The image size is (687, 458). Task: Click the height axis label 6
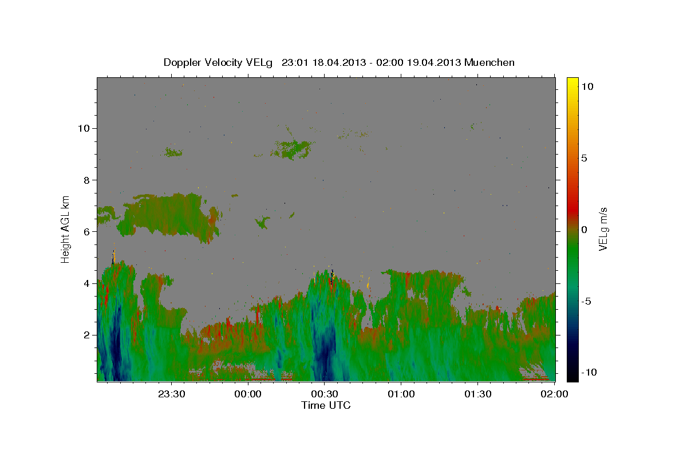coord(86,231)
